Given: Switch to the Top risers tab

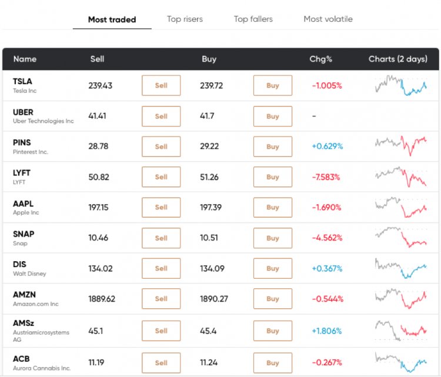Looking at the screenshot, I should [185, 19].
